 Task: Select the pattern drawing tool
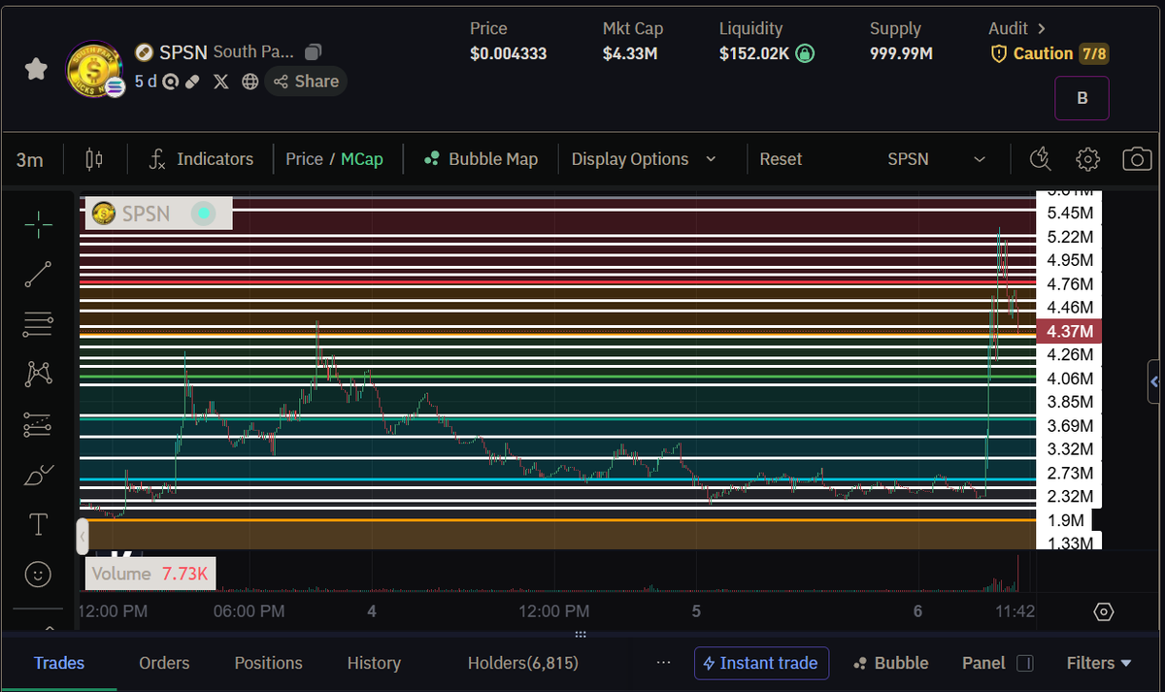tap(38, 374)
